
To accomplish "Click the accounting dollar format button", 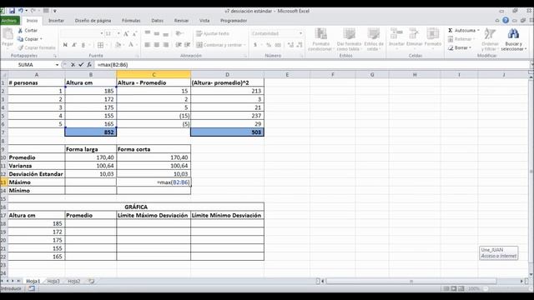I will [256, 44].
